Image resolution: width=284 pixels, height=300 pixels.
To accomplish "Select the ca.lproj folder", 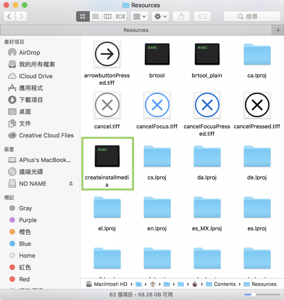I will pos(257,54).
